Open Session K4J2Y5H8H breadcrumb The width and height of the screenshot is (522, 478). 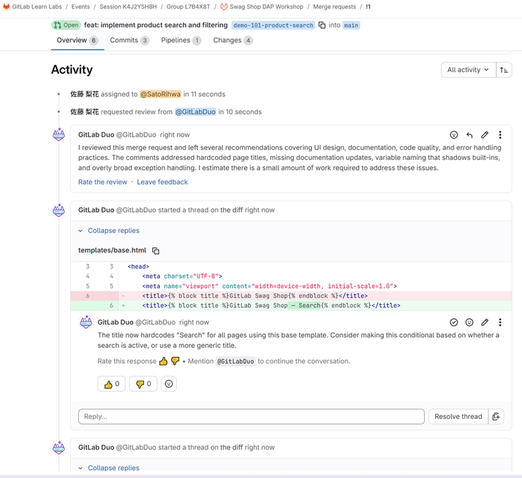coord(128,7)
